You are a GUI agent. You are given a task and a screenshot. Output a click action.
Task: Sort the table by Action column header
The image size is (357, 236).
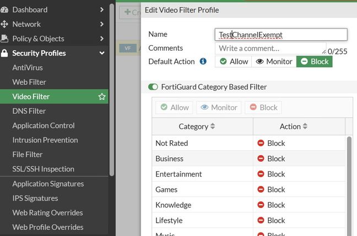click(x=293, y=127)
